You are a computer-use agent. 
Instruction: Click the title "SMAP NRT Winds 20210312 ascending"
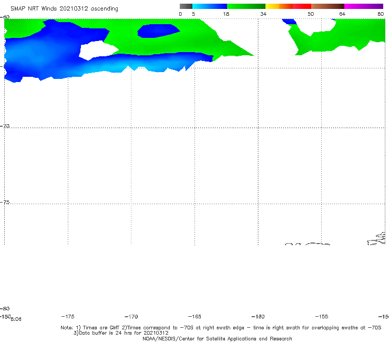(x=64, y=9)
